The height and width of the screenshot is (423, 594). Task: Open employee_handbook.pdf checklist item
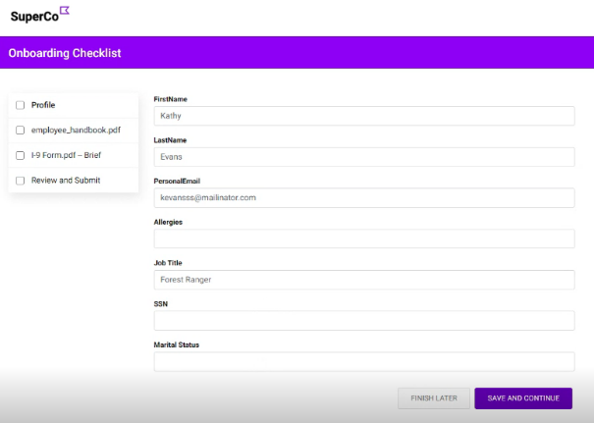(x=76, y=130)
